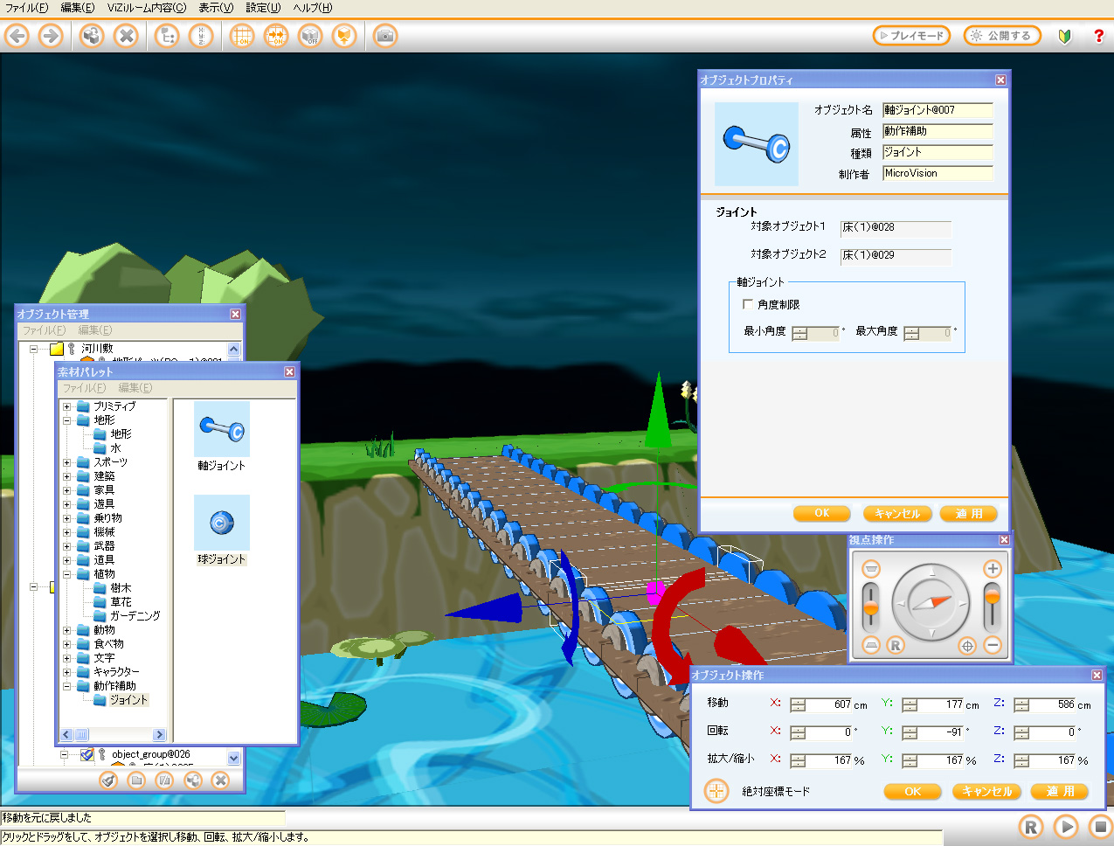
Task: Toggle the 絶対座標モード icon
Action: [716, 791]
